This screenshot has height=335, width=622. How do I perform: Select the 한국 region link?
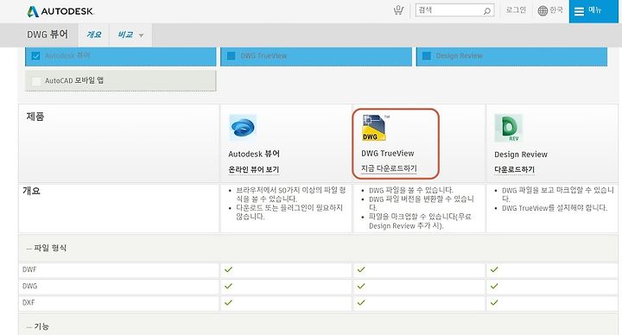point(556,9)
